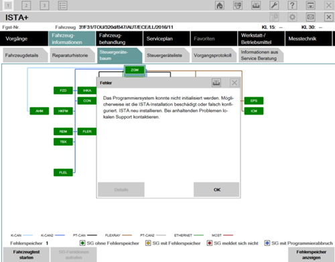This screenshot has height=262, width=335.
Task: Click the home icon in top toolbar
Action: [x=220, y=5]
